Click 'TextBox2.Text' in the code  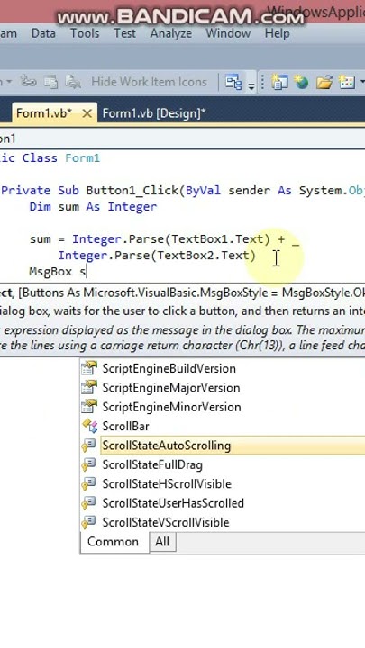pos(203,255)
